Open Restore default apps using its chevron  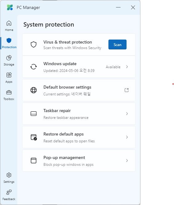(127, 137)
